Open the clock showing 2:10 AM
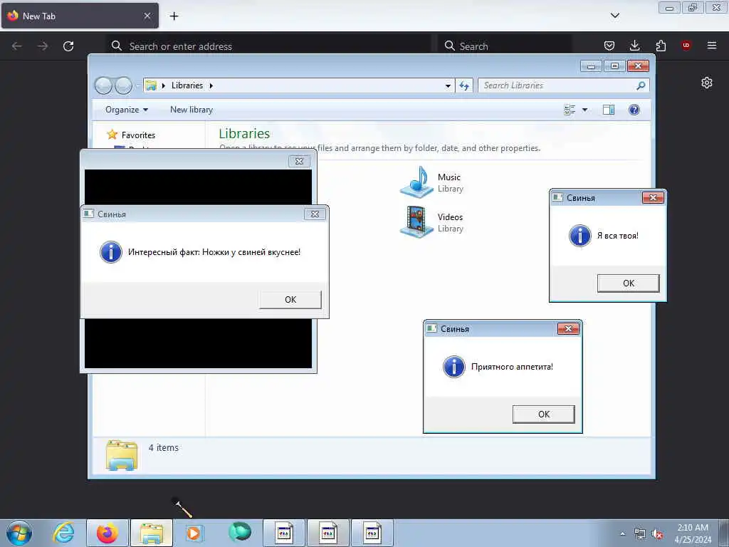This screenshot has height=547, width=729. 693,533
